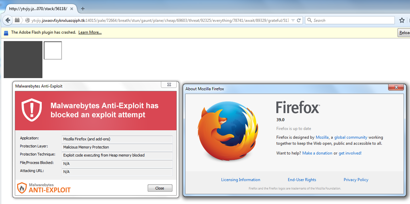Click the Application label

30,138
